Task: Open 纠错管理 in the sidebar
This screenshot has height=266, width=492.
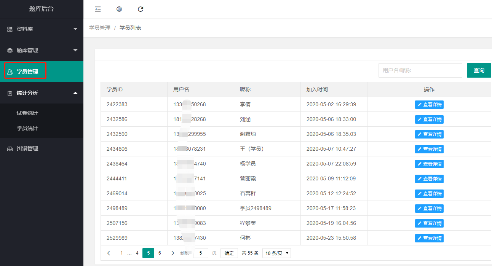Action: tap(42, 148)
